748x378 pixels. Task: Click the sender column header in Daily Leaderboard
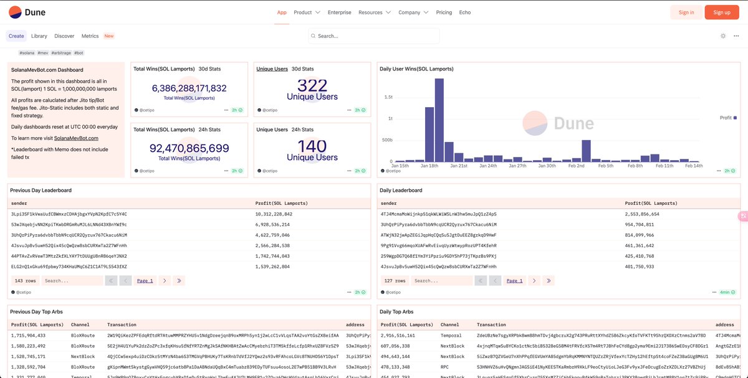[x=388, y=203]
